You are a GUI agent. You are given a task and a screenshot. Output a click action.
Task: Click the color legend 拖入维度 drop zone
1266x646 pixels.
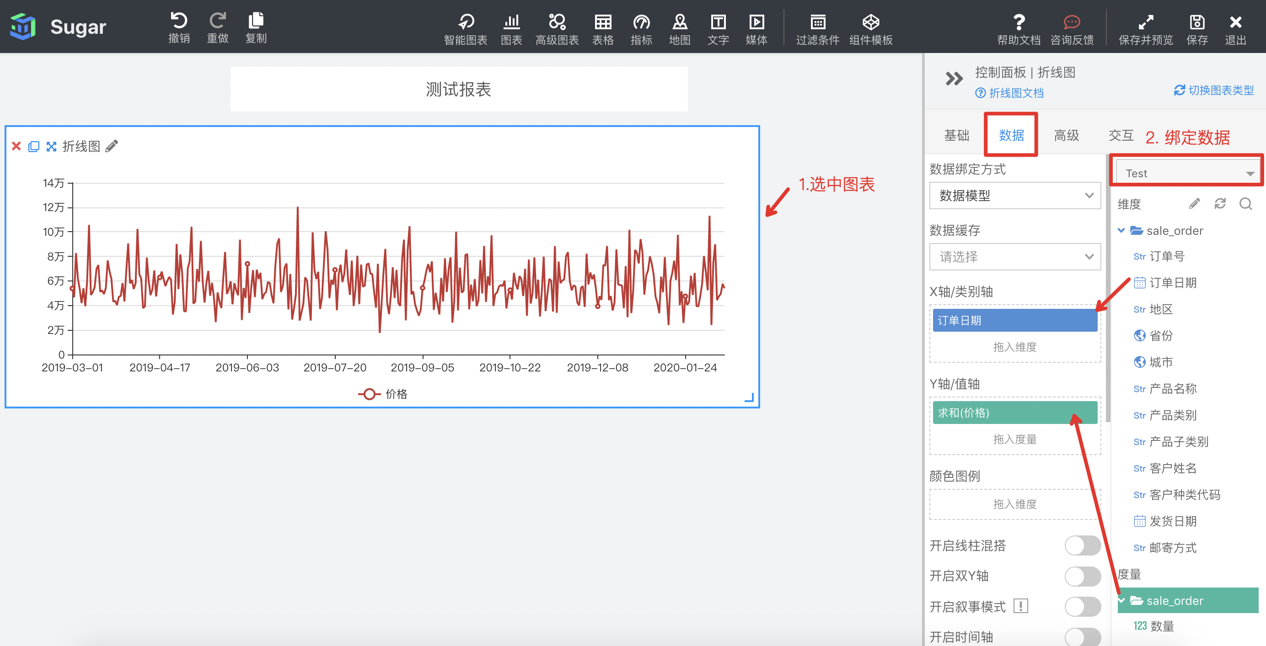pyautogui.click(x=1014, y=504)
